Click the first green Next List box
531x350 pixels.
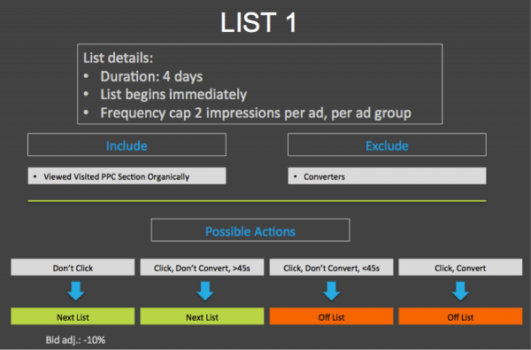[x=73, y=316]
